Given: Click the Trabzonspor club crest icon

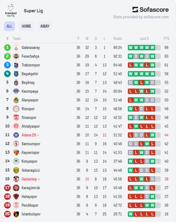Looking at the screenshot, I should pos(16,65).
